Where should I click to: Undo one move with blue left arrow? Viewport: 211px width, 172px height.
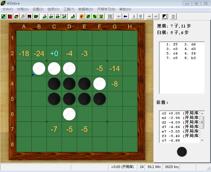pyautogui.click(x=125, y=16)
